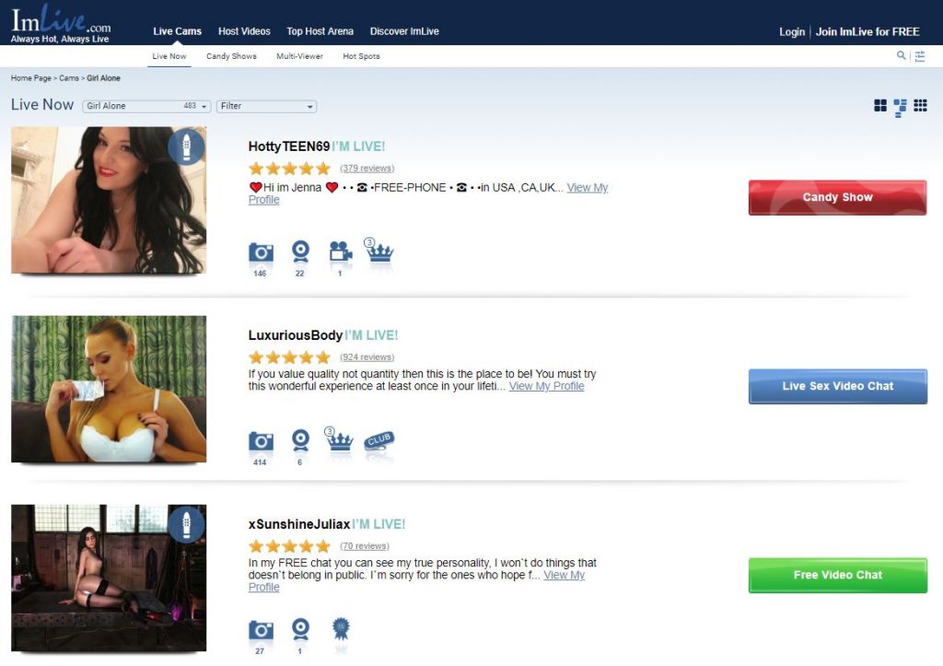Click the CLUB badge icon
The image size is (943, 666).
378,441
